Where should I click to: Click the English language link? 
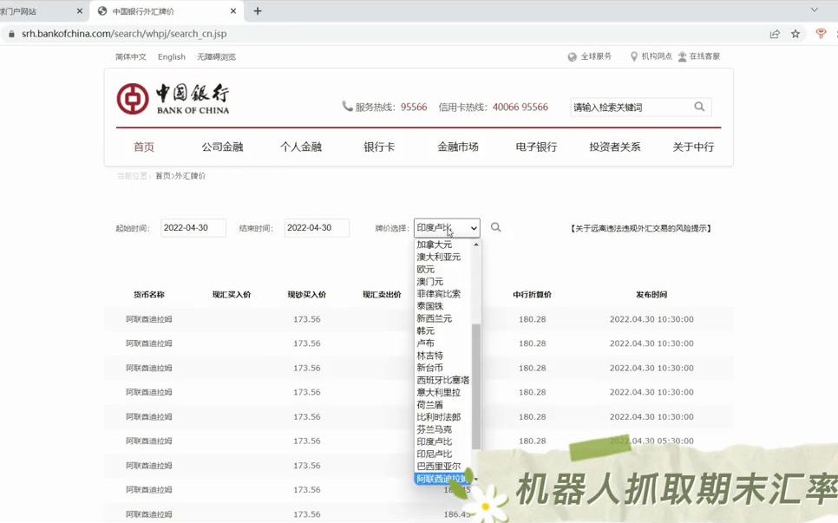171,56
